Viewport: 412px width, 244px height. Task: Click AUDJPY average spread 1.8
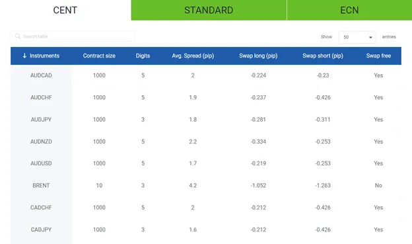coord(193,120)
